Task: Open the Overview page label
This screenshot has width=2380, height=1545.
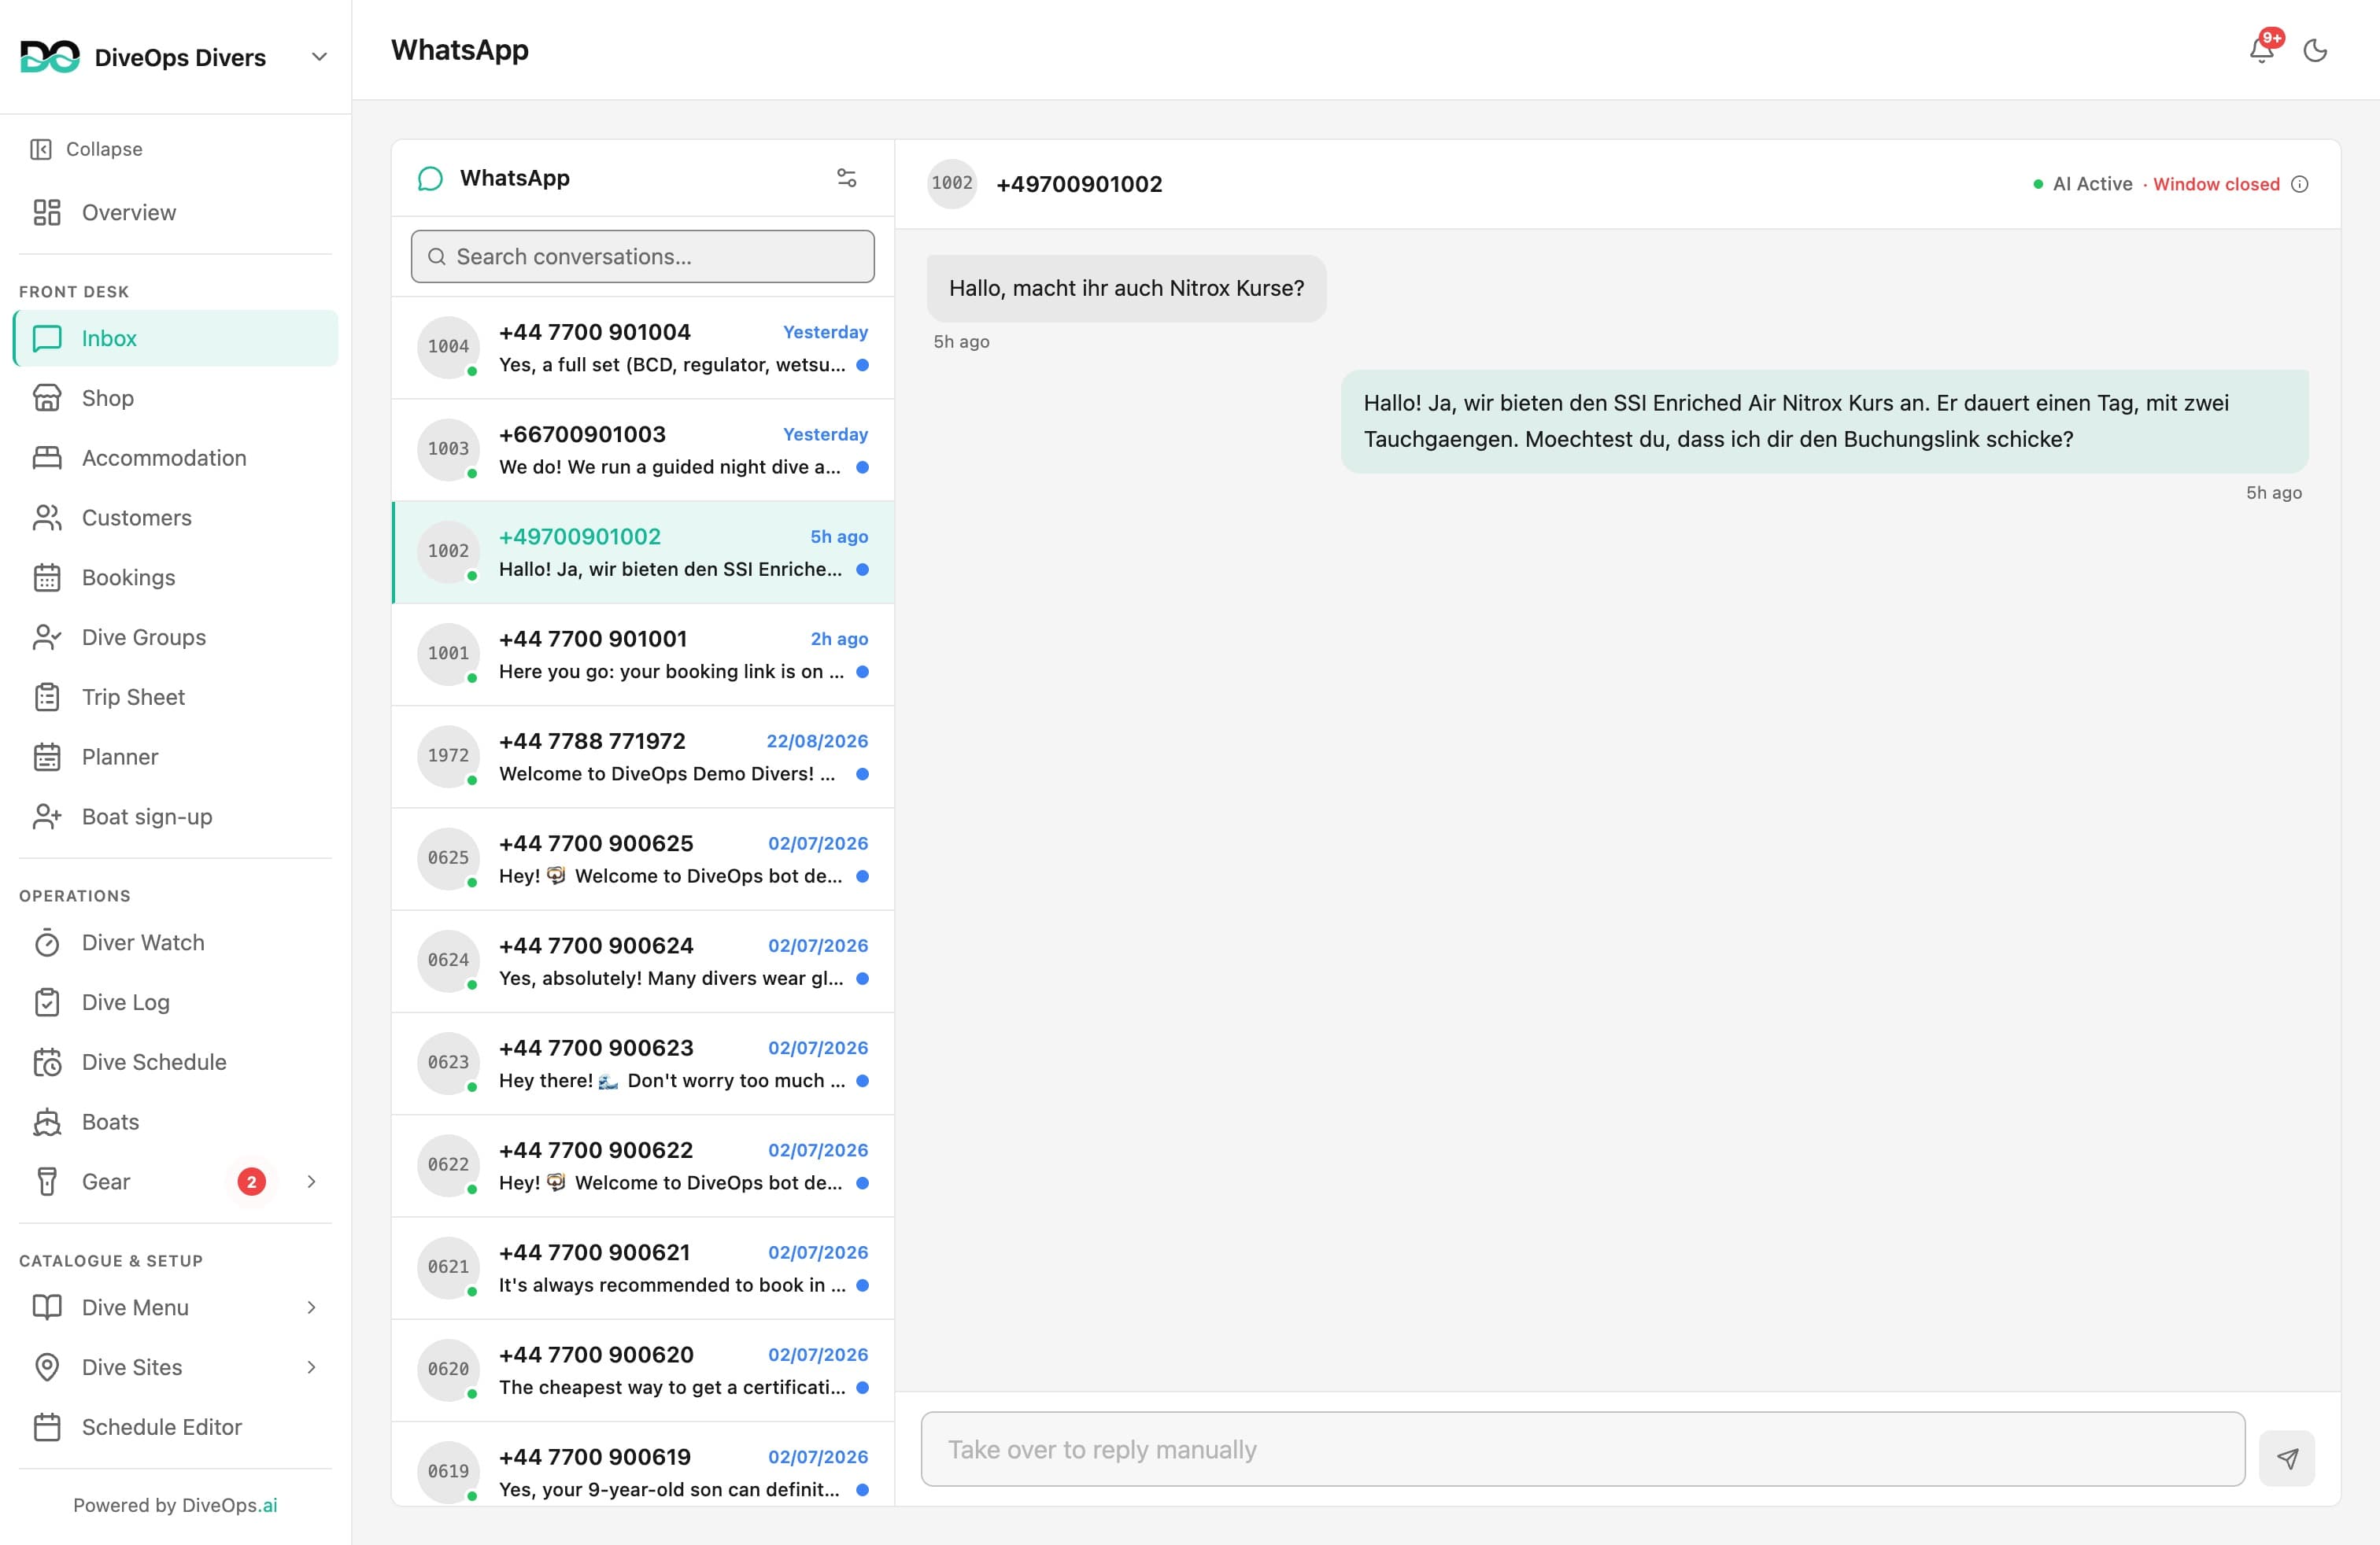Action: 129,212
